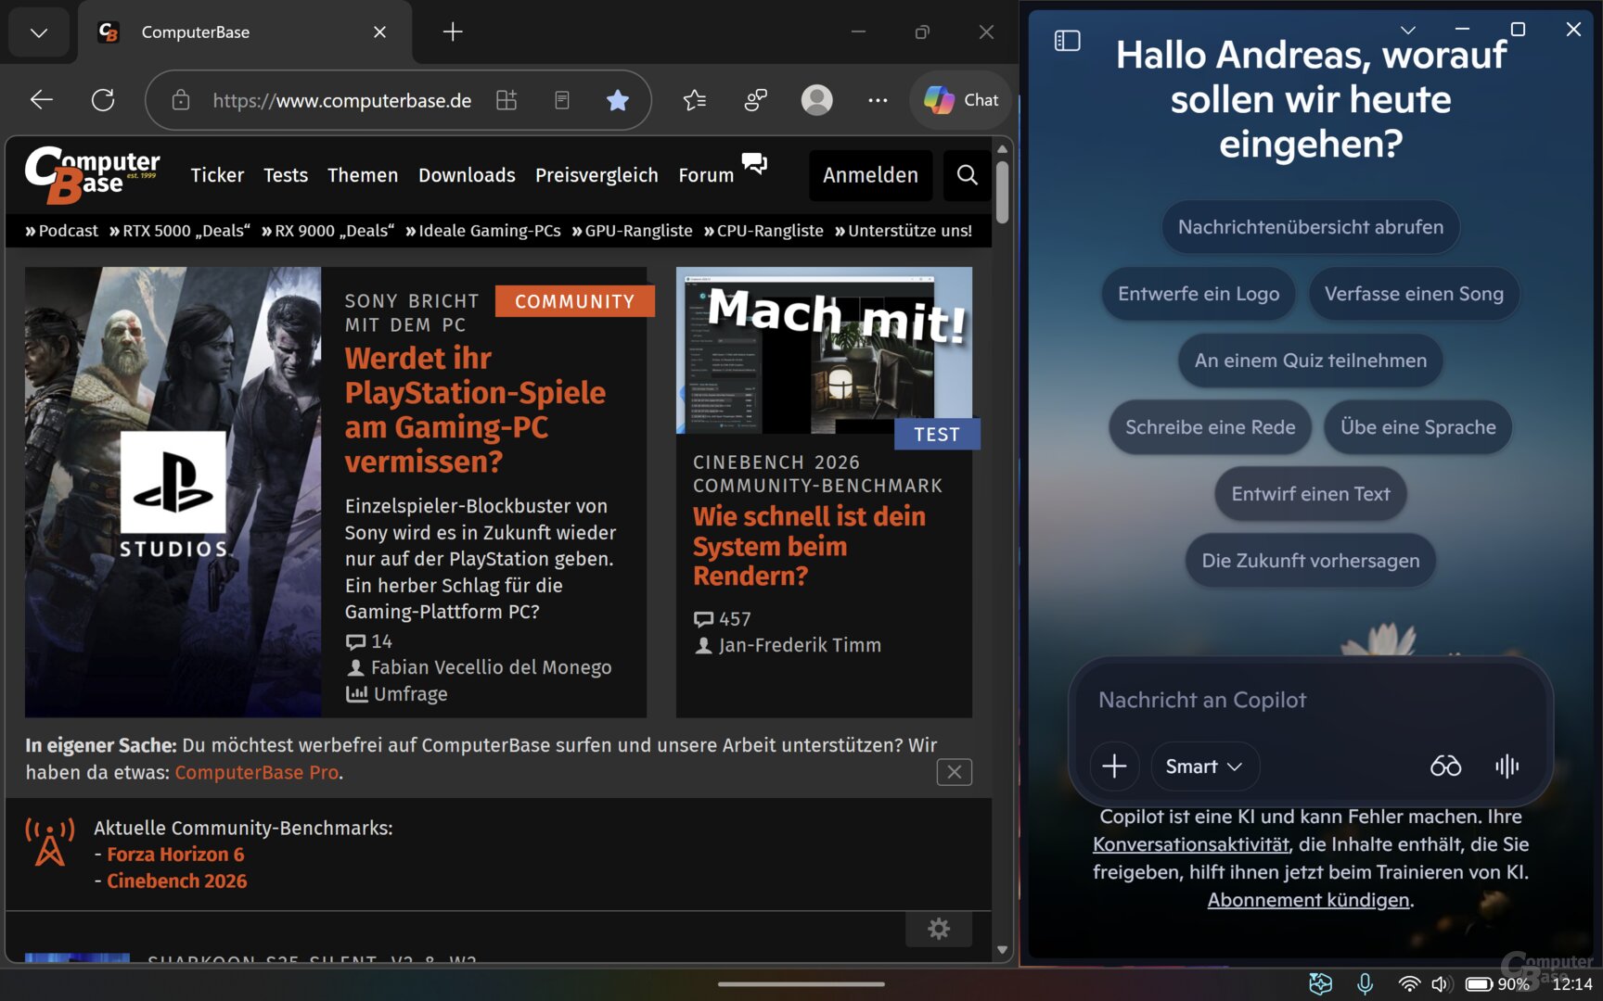
Task: Dismiss the In eigener Sache notice
Action: point(955,772)
